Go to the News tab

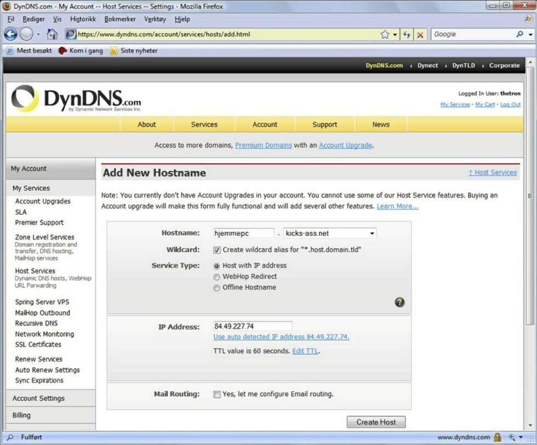coord(381,124)
